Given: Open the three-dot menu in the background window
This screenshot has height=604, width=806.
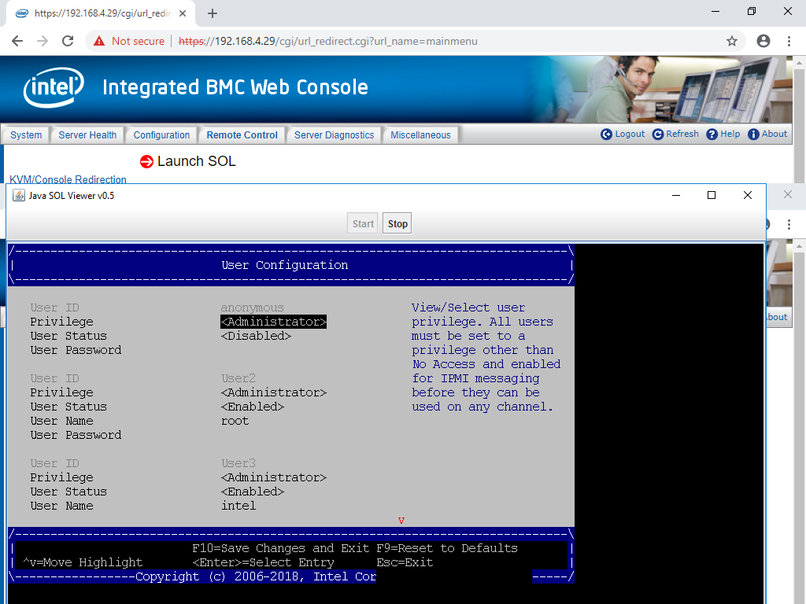Looking at the screenshot, I should pos(789,224).
